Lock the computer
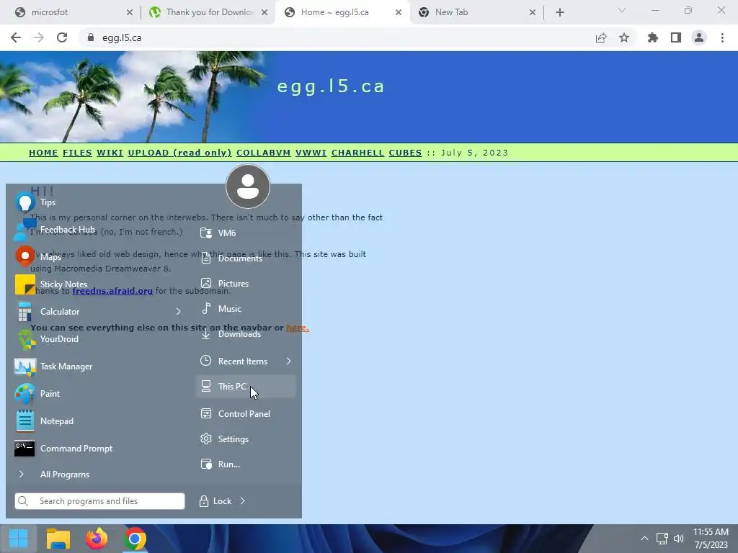The width and height of the screenshot is (738, 553). (215, 501)
